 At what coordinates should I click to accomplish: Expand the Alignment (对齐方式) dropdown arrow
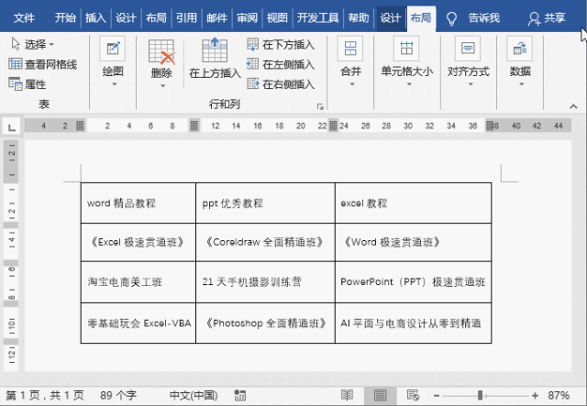(471, 84)
